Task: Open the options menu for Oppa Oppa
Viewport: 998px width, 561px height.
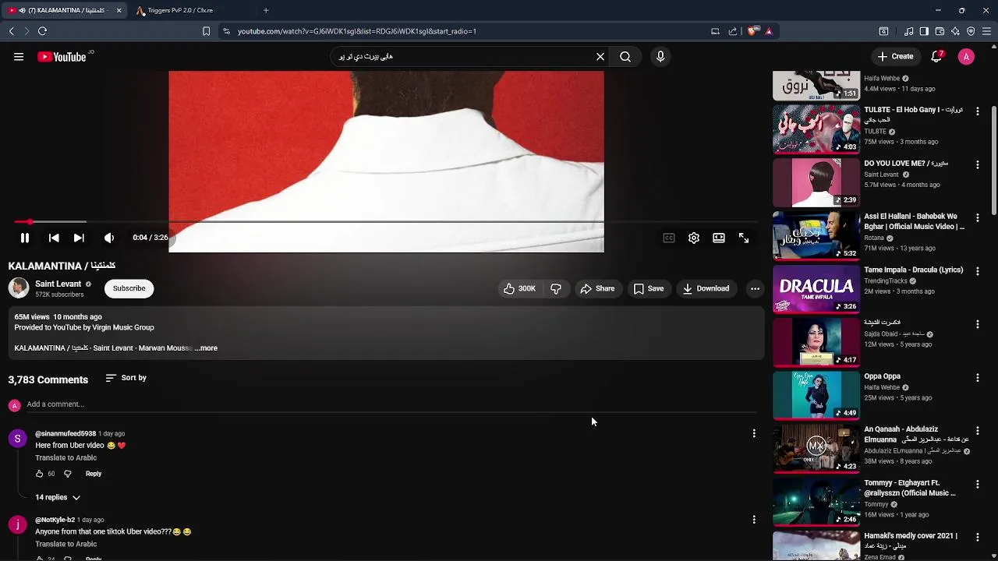Action: (978, 378)
